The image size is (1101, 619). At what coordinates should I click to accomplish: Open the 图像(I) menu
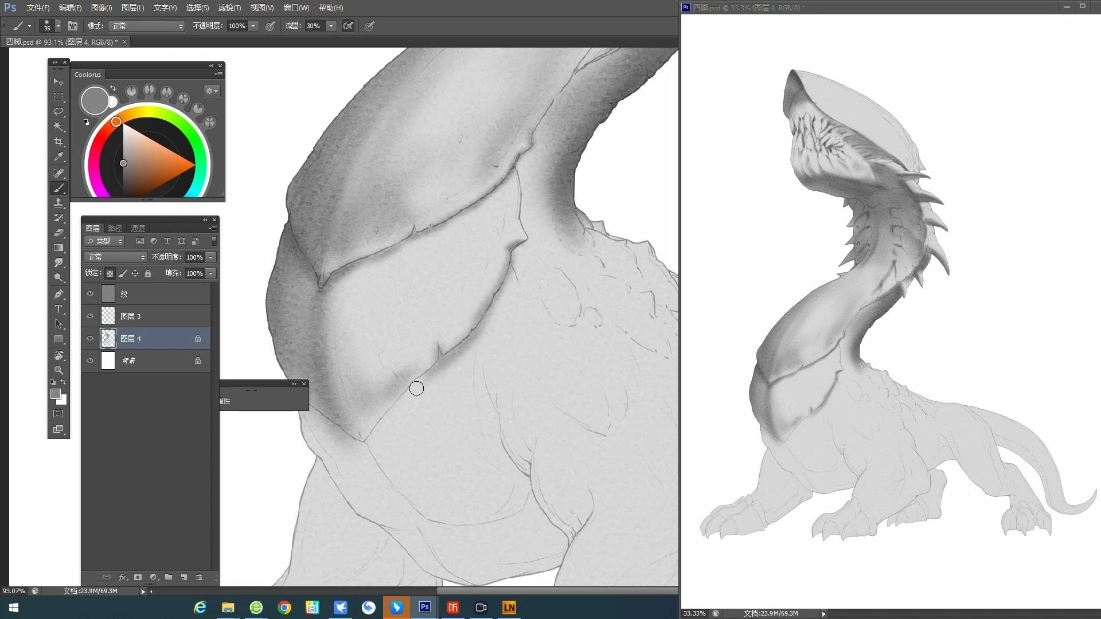pyautogui.click(x=101, y=7)
